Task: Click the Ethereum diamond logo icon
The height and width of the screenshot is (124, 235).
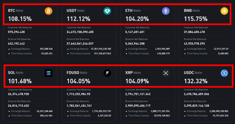Action: 166,11
